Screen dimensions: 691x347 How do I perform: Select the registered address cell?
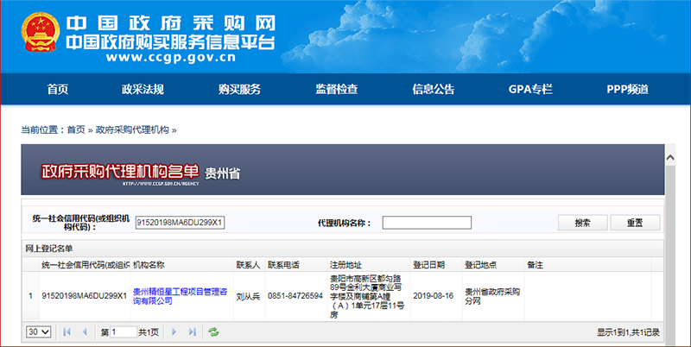[367, 296]
